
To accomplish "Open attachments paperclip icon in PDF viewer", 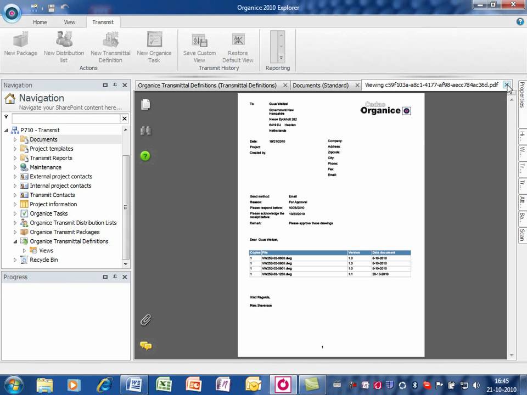I will (x=146, y=320).
